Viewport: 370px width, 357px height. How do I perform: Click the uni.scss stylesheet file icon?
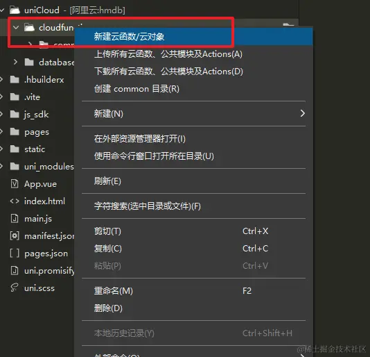(x=14, y=288)
